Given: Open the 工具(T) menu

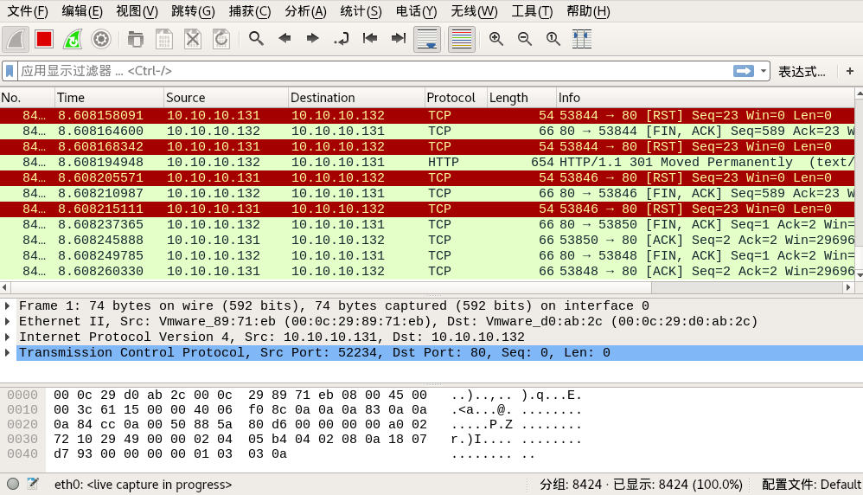Looking at the screenshot, I should pos(532,11).
